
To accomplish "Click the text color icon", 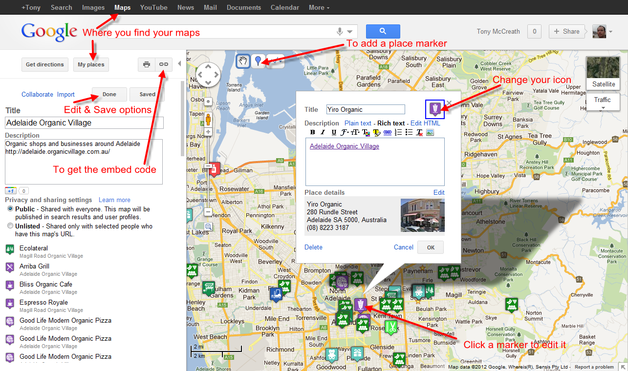I will (x=366, y=132).
